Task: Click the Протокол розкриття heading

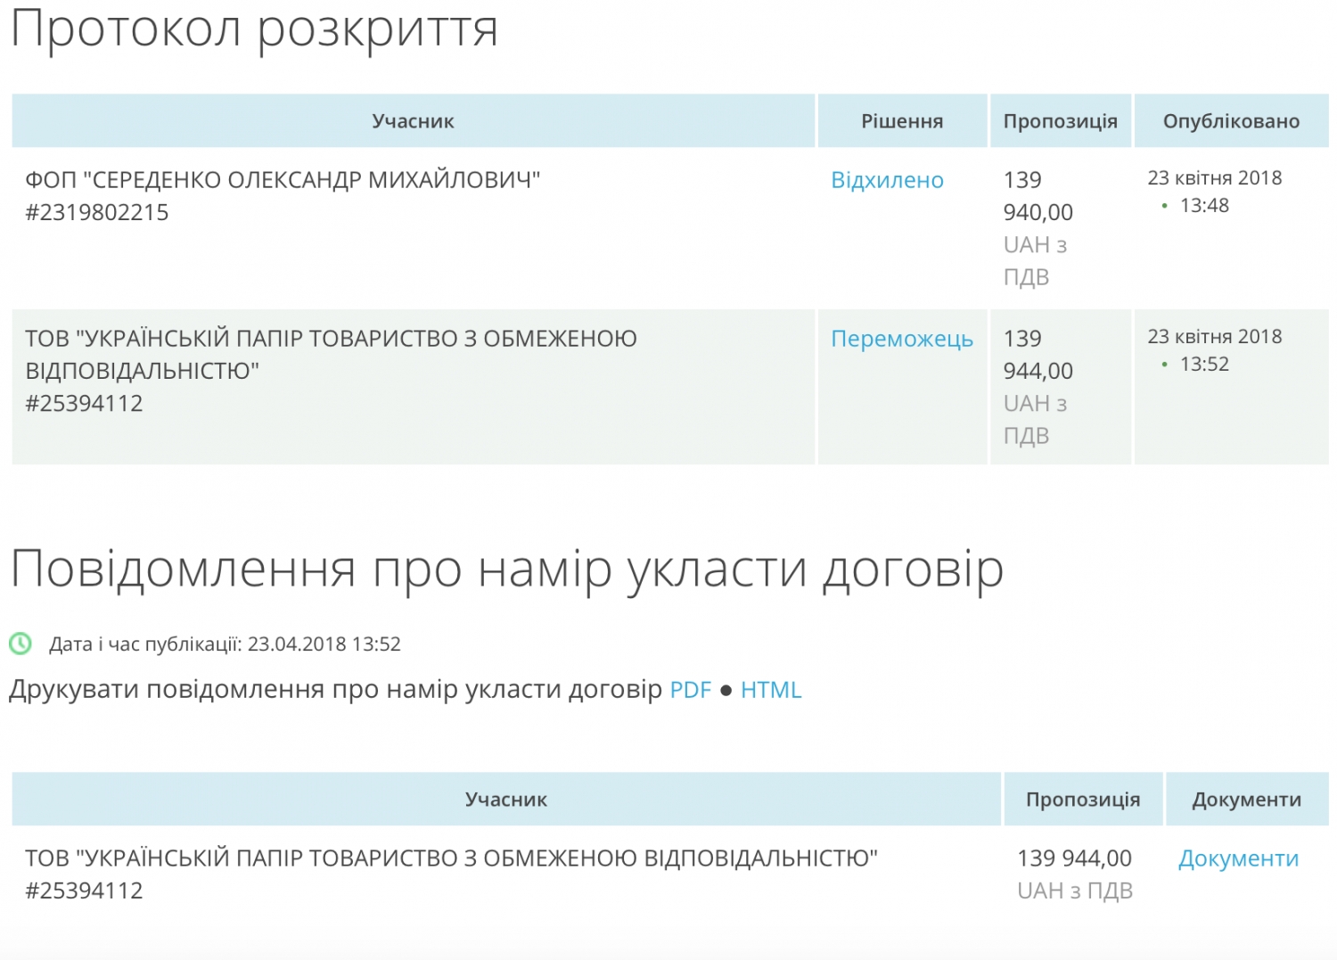Action: (x=254, y=29)
